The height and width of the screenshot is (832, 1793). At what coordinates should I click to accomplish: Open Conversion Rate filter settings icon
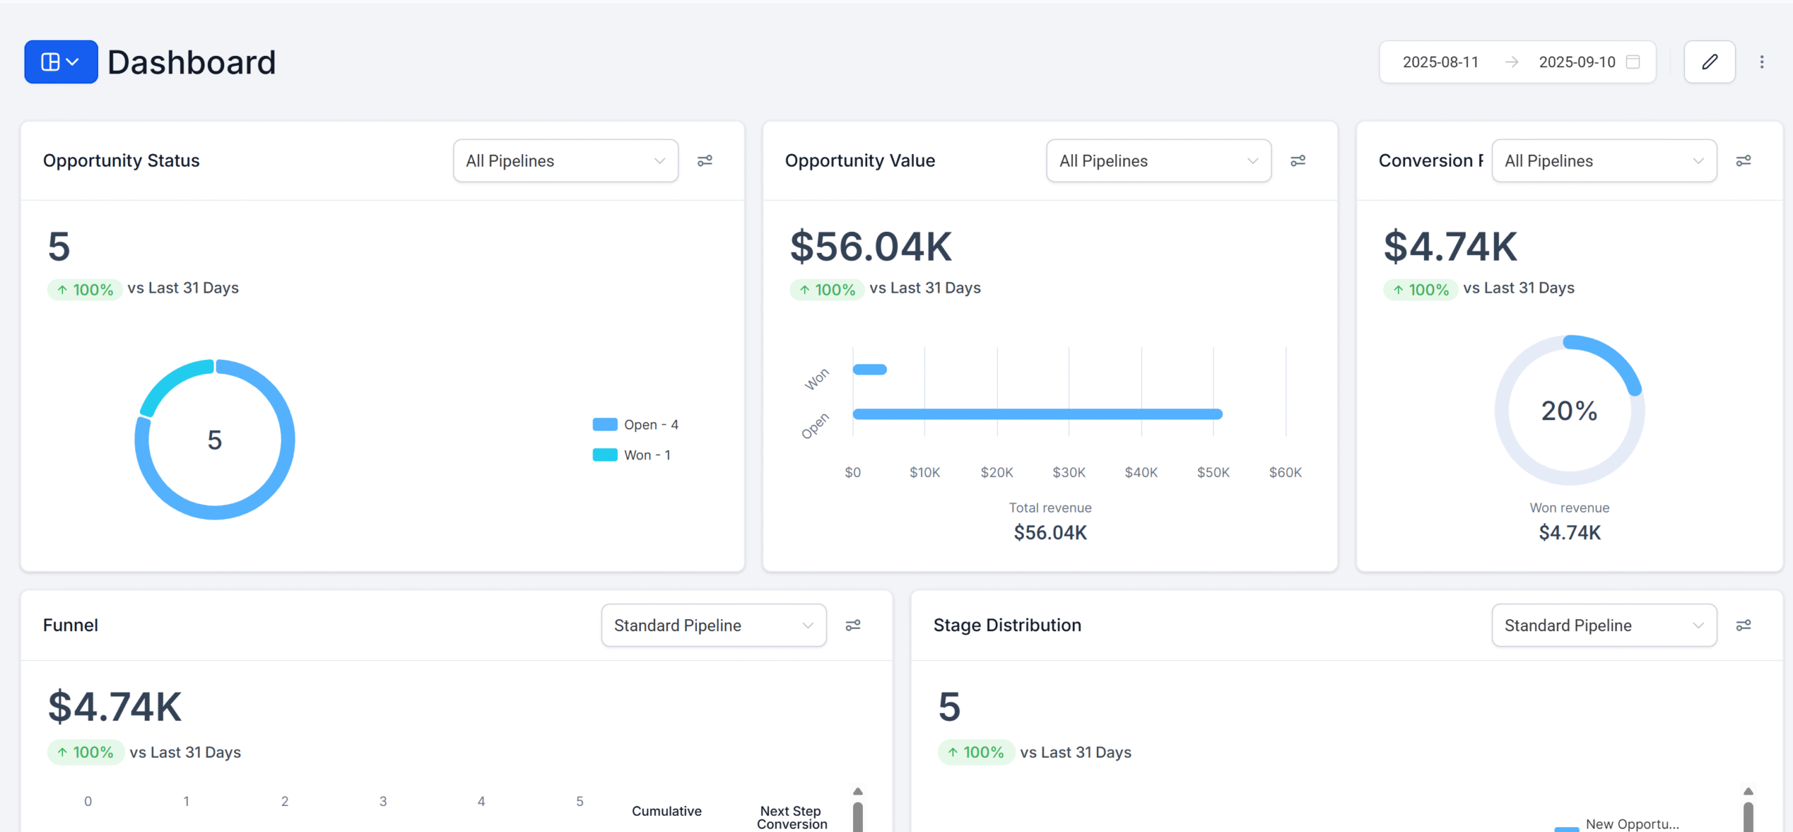(x=1743, y=161)
